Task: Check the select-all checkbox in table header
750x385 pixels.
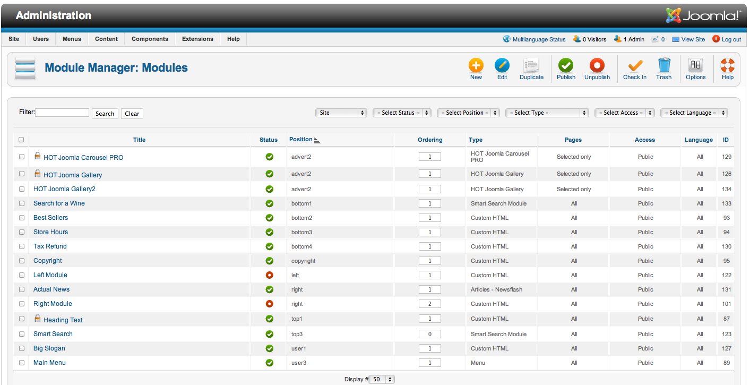Action: [21, 140]
